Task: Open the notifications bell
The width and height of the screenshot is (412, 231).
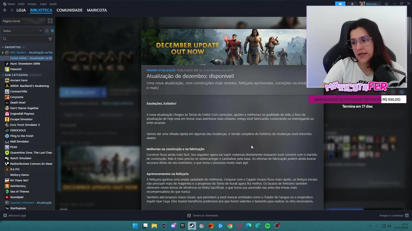Action: click(x=352, y=4)
